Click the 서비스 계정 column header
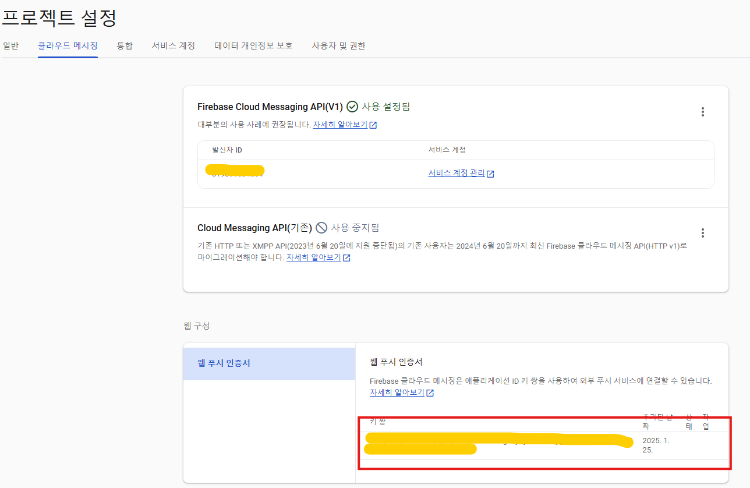The height and width of the screenshot is (488, 750). coord(447,150)
